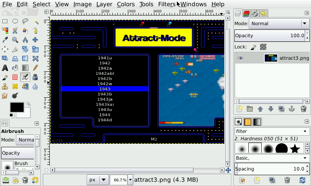Select the Blend gradient tool

[25, 68]
